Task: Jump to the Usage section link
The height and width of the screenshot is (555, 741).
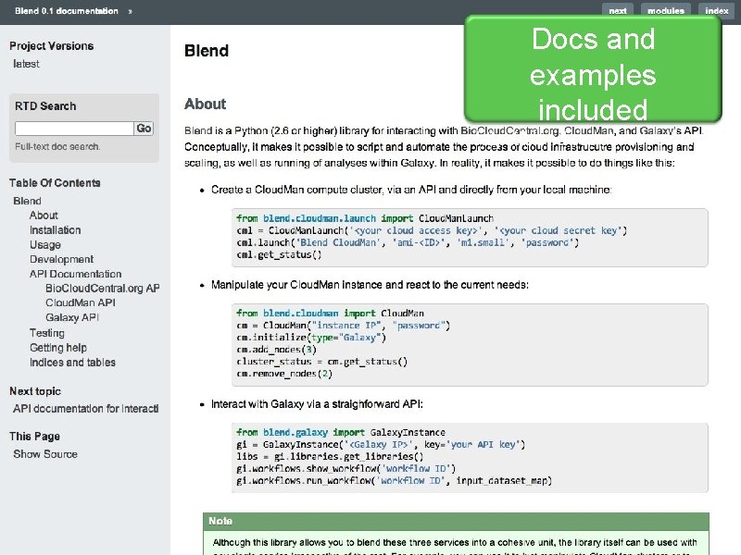Action: click(x=44, y=245)
